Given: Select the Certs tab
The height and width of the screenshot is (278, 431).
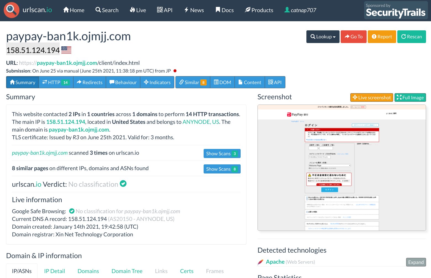Looking at the screenshot, I should (187, 271).
